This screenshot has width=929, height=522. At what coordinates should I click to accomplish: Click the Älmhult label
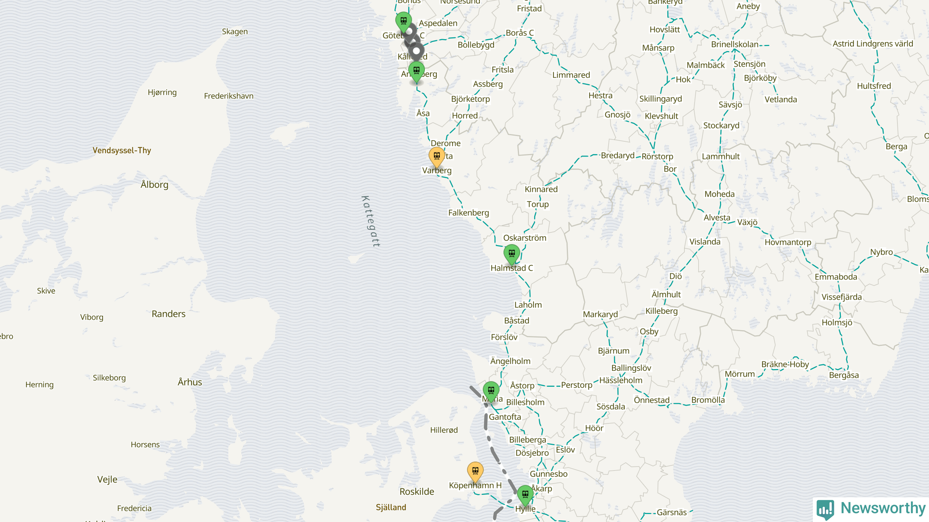[x=666, y=294]
